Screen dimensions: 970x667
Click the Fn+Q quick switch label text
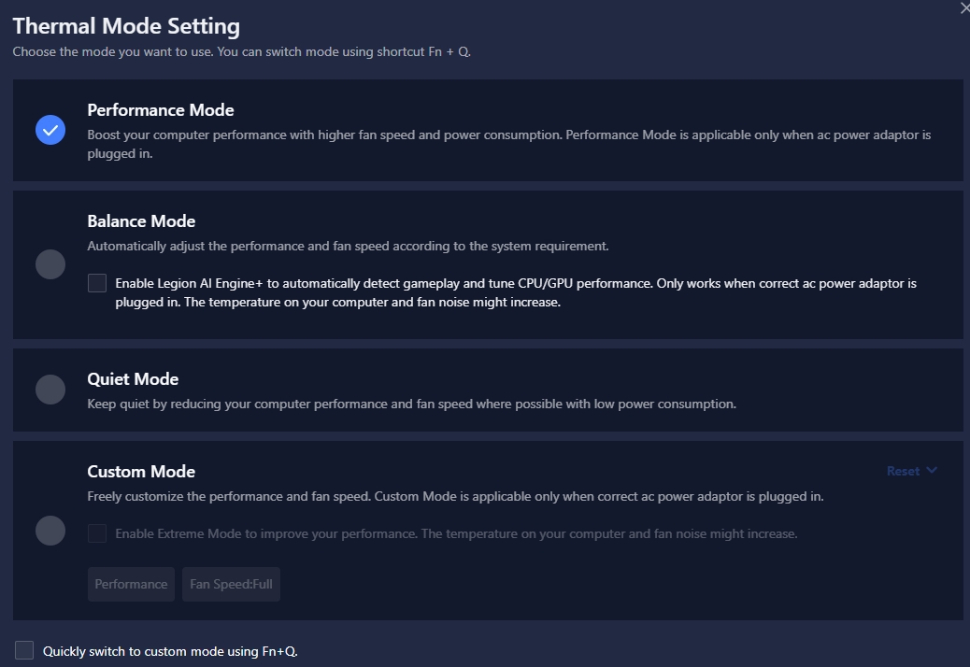coord(170,651)
